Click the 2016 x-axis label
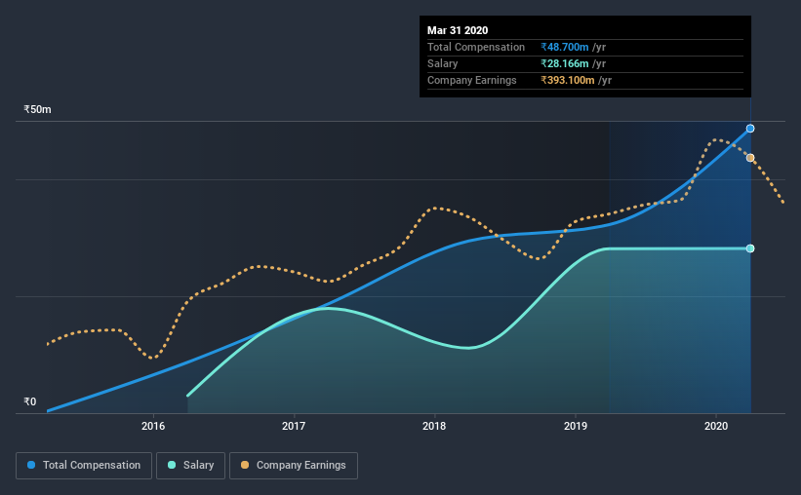This screenshot has height=495, width=801. coord(153,426)
